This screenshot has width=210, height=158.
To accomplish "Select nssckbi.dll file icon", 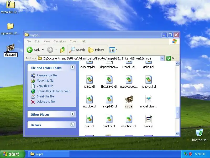I will pos(109,119).
